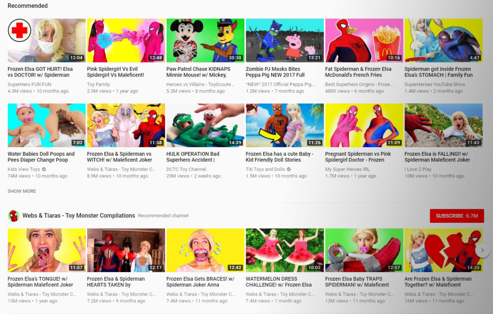The width and height of the screenshot is (493, 314).
Task: Click title 'Frozen Elsa Gets BRACES!'
Action: 200,282
